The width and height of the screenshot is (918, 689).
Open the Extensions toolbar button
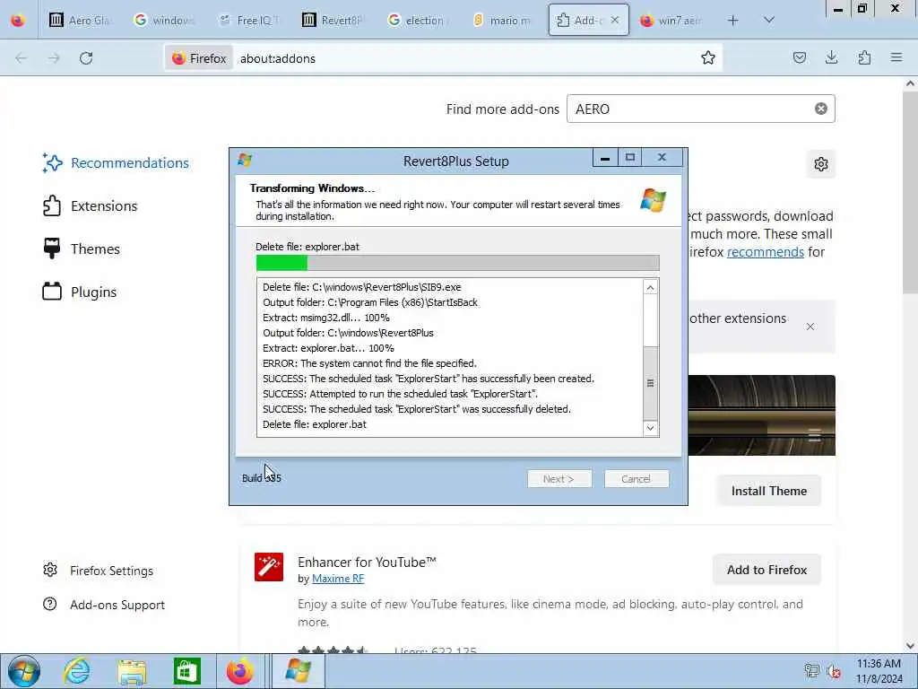click(x=864, y=57)
